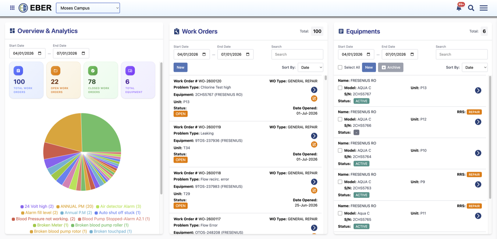Viewport: 497px width, 239px height.
Task: Tick the Select All equipment checkbox
Action: (340, 67)
